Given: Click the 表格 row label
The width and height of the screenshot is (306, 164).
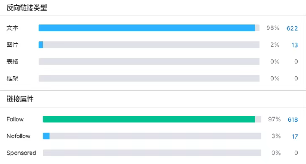Looking at the screenshot, I should point(12,62).
